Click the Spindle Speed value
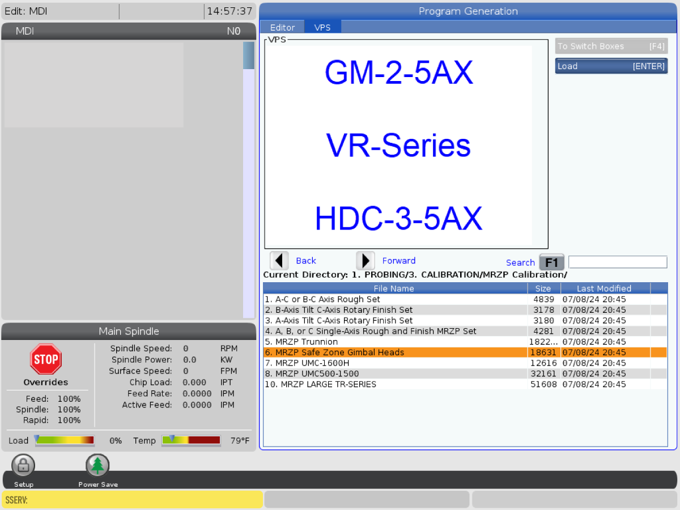The height and width of the screenshot is (510, 680). (x=185, y=348)
